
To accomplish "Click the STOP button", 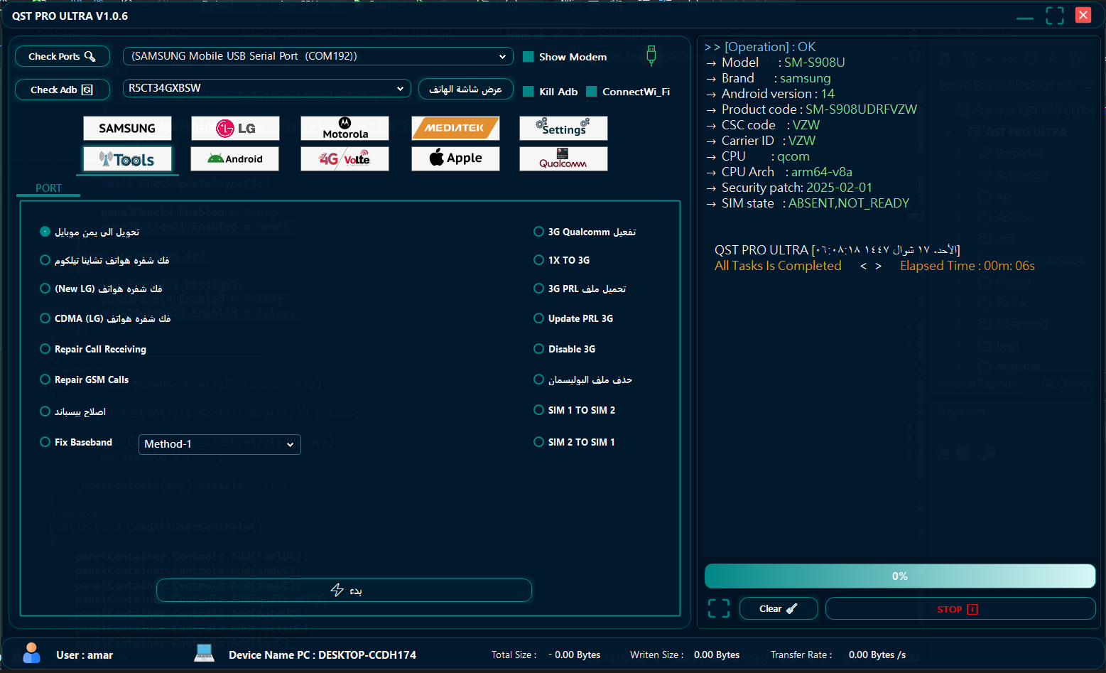I will click(x=960, y=608).
